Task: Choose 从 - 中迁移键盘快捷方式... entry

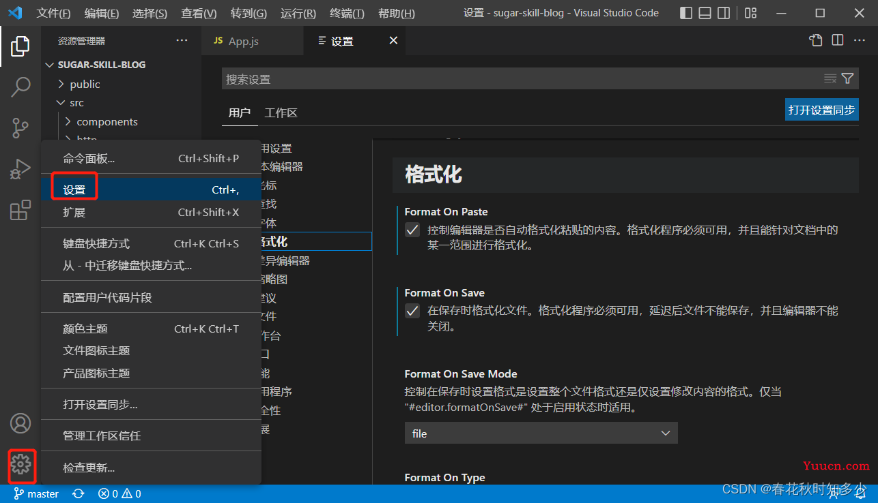Action: tap(151, 266)
